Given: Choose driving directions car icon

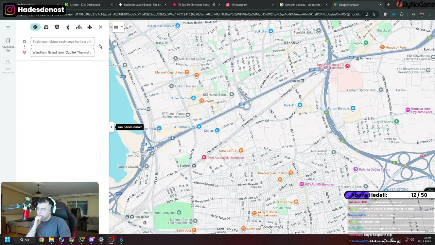Looking at the screenshot, I should [x=46, y=27].
